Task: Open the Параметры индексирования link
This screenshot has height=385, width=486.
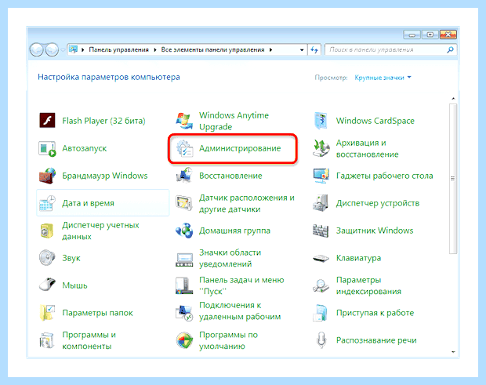Action: click(x=368, y=285)
